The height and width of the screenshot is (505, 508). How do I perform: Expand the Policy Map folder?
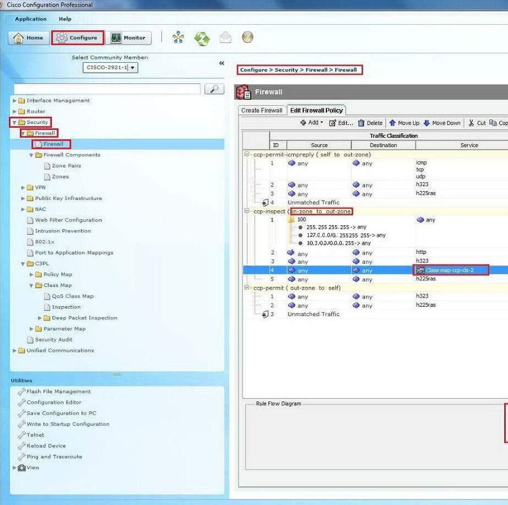(31, 275)
